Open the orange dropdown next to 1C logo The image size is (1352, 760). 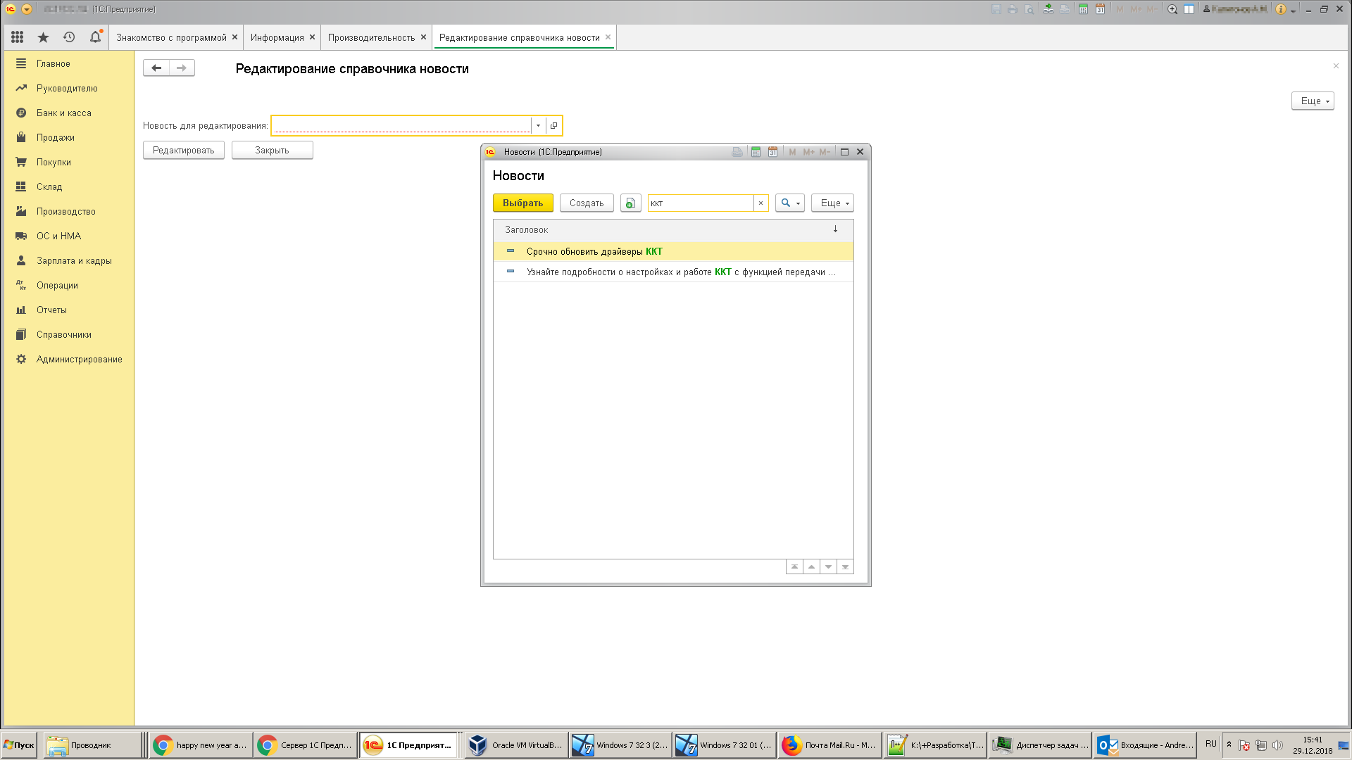click(27, 9)
